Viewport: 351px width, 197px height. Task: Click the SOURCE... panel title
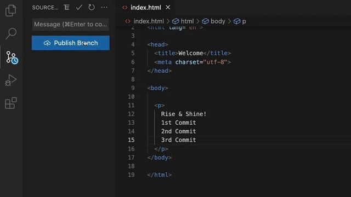[x=45, y=8]
